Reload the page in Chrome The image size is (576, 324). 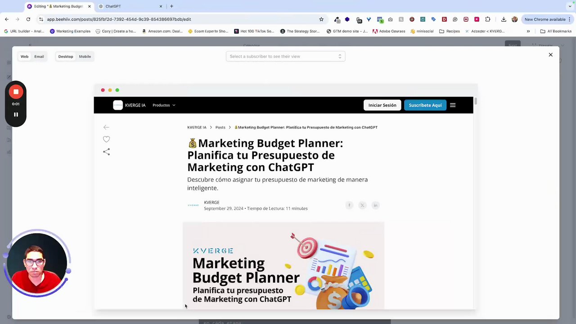coord(28,19)
